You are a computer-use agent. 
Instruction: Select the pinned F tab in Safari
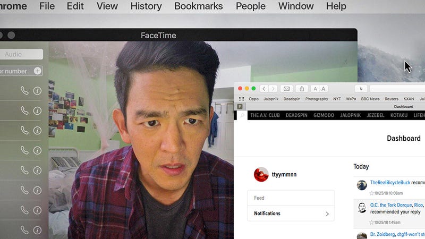tap(240, 107)
